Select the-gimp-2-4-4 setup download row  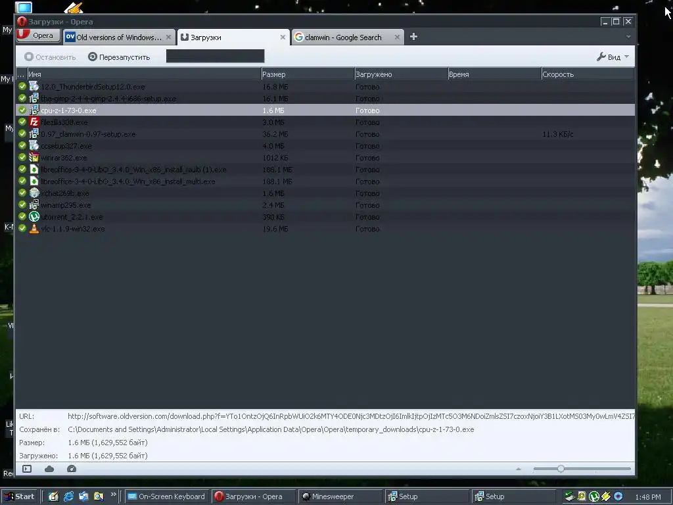click(325, 99)
